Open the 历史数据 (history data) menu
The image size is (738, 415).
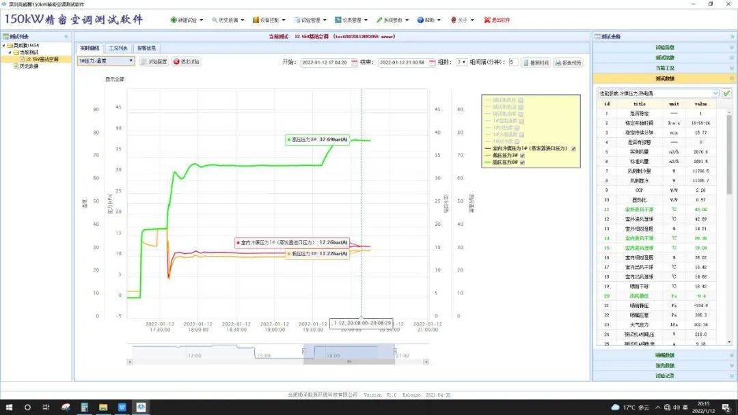(228, 20)
